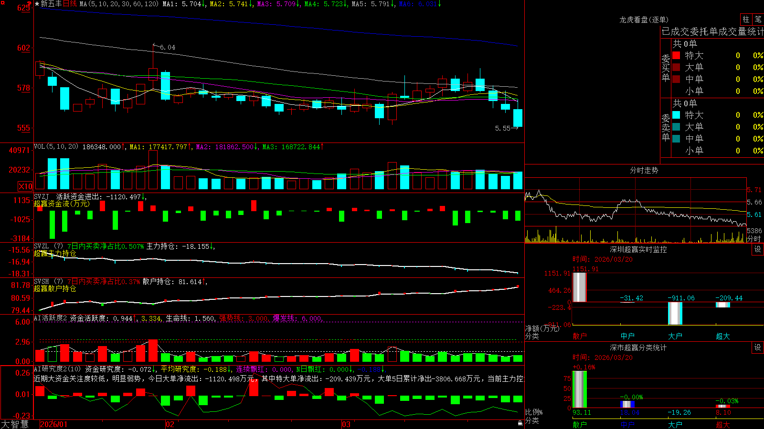Click the red 特大 buy order swatch
Screen dimensions: 764x429
tap(676, 55)
